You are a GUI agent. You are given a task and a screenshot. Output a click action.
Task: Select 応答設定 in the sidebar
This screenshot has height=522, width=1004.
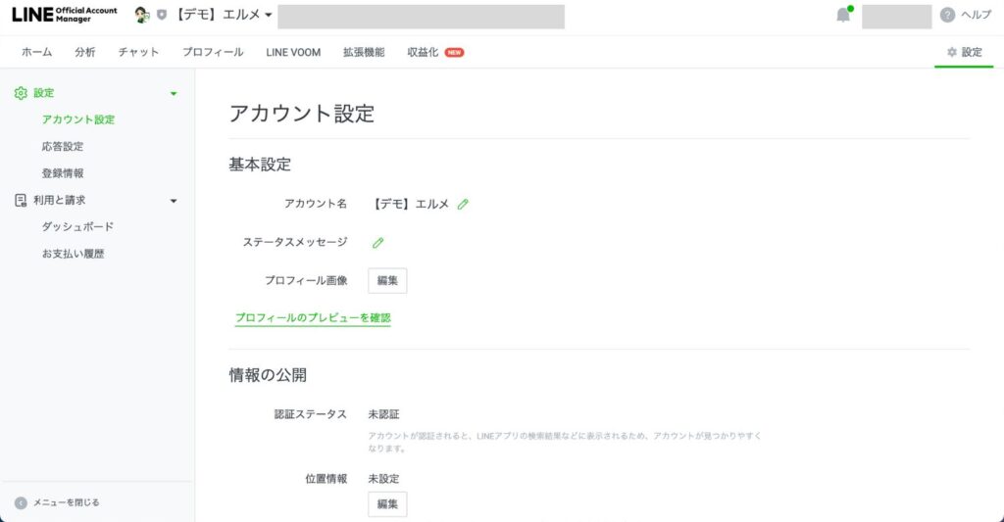63,146
